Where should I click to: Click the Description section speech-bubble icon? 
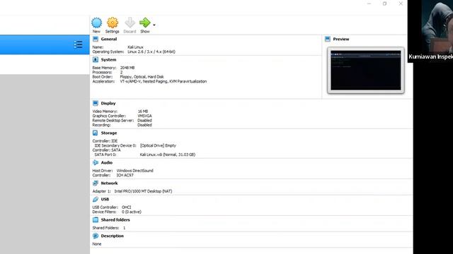click(x=96, y=236)
